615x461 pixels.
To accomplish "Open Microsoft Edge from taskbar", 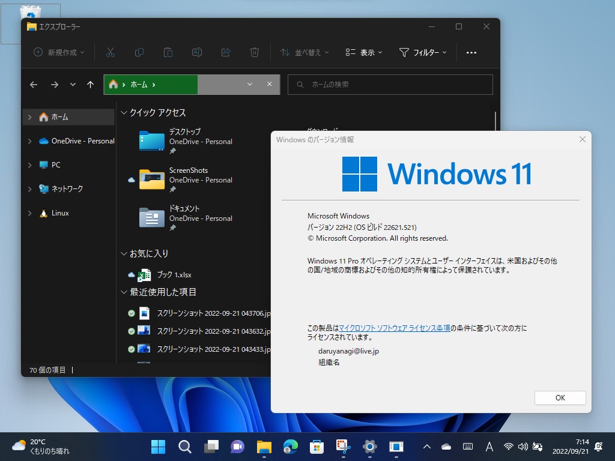I will point(291,447).
